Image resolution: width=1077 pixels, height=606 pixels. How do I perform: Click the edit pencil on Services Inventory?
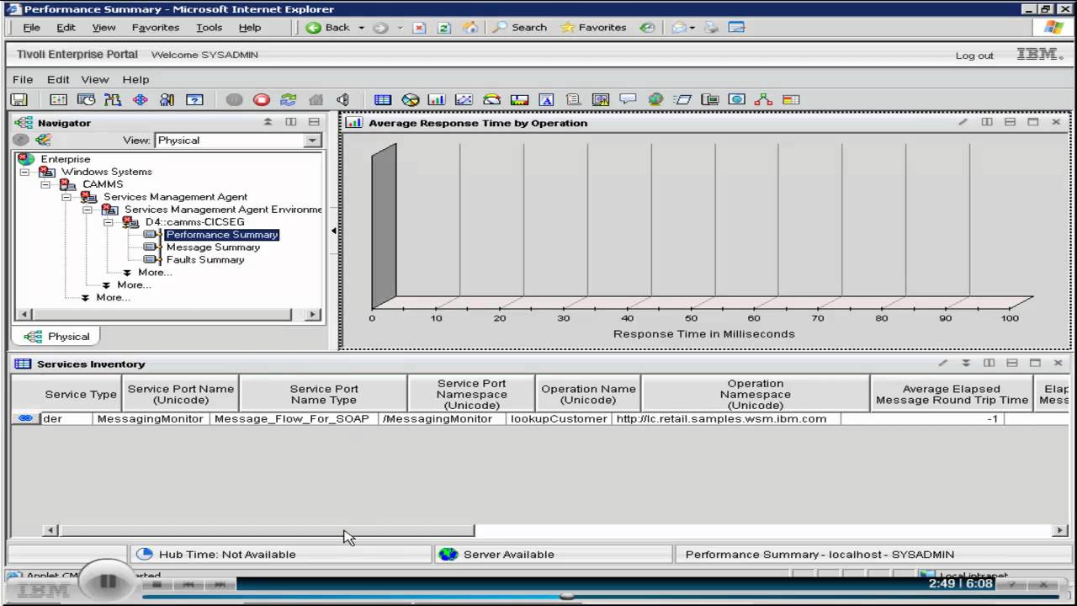[x=943, y=363]
